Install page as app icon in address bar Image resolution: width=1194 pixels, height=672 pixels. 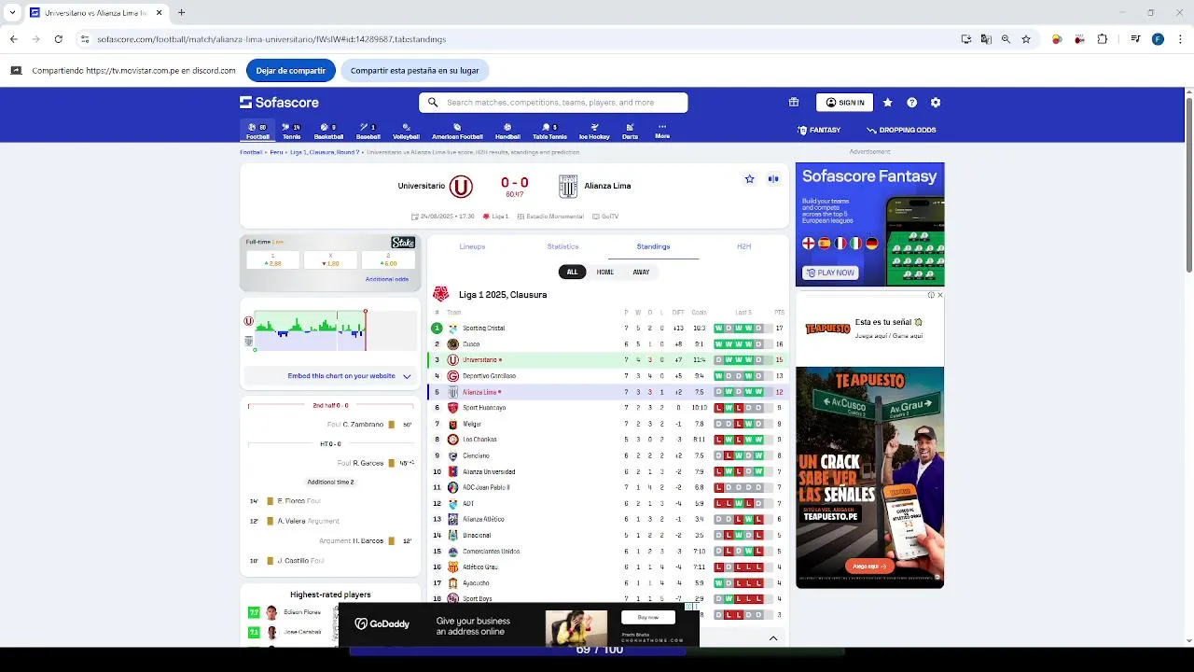pyautogui.click(x=966, y=39)
